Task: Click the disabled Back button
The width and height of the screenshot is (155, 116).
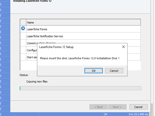Action: click(98, 107)
